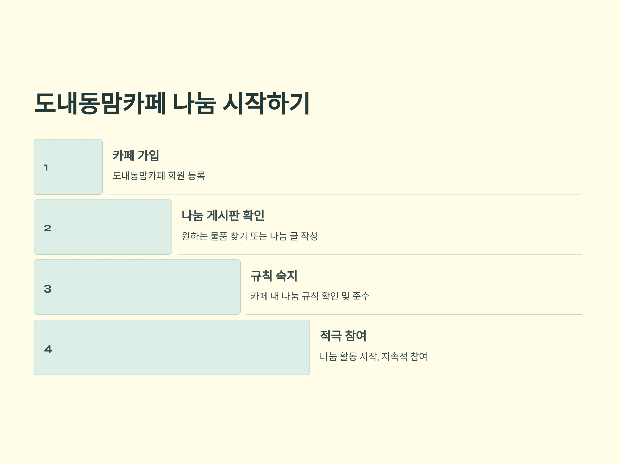
Task: Select text 원하는 물품 찾기 또는 나눔 글 작성
Action: point(250,236)
